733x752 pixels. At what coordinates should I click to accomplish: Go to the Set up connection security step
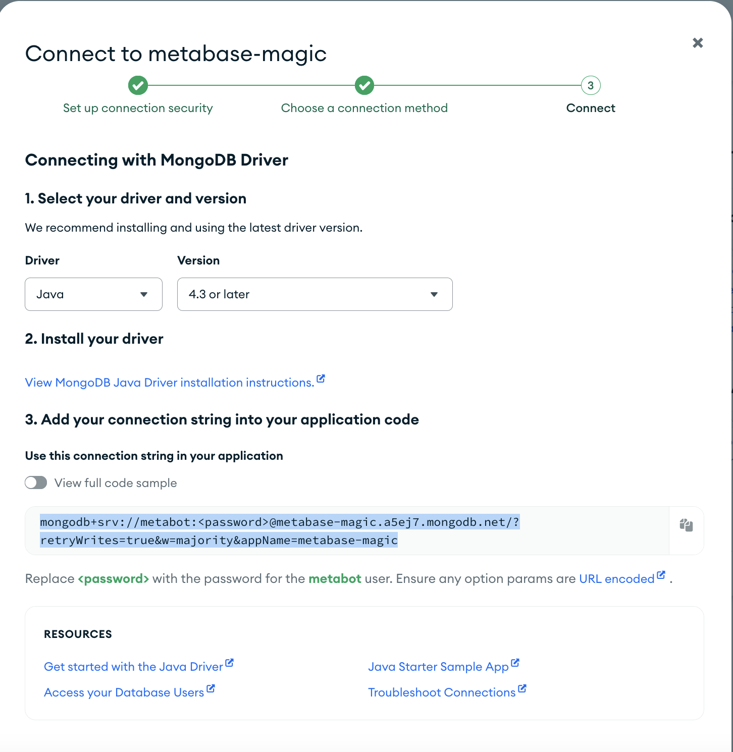(137, 108)
